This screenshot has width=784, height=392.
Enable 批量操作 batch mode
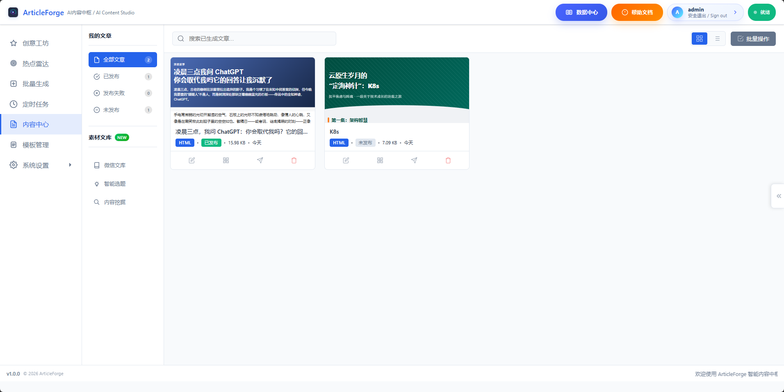[753, 39]
